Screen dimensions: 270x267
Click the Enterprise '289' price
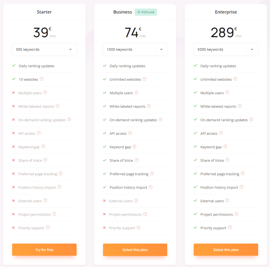(x=222, y=33)
